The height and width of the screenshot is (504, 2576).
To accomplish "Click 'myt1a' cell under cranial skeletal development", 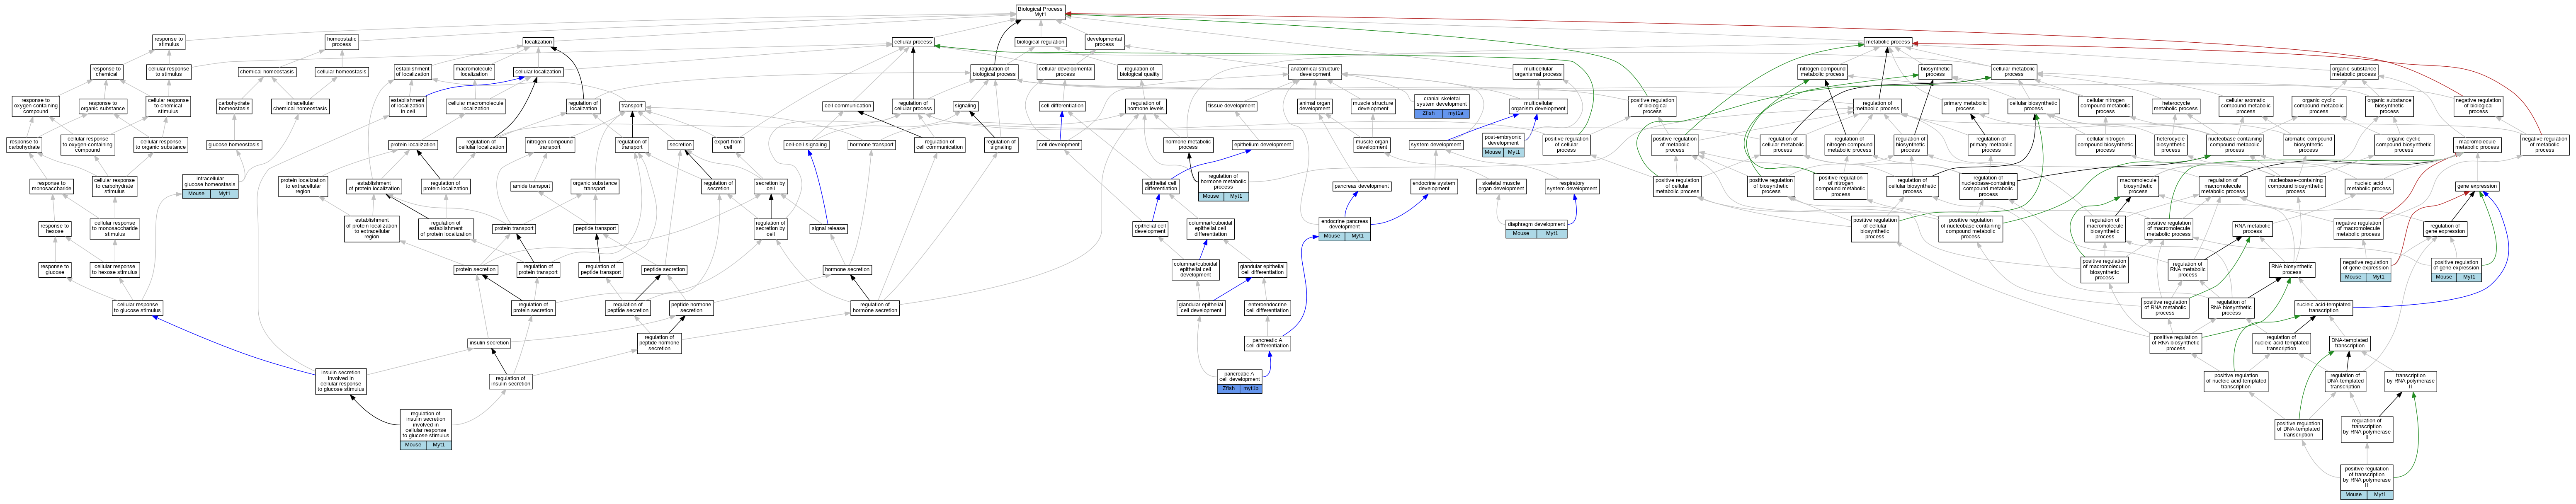I will pos(1456,113).
